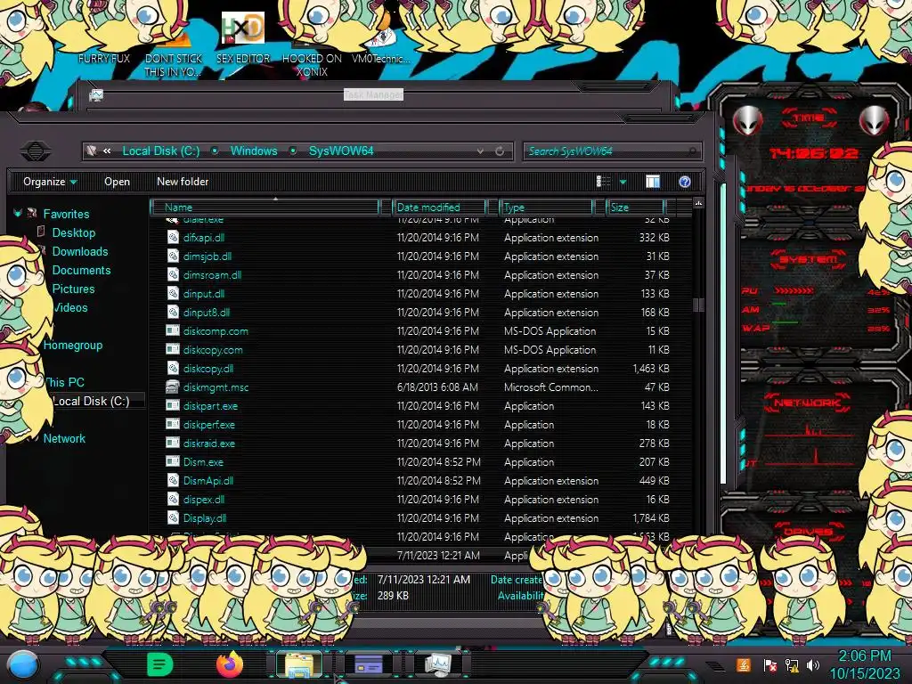The width and height of the screenshot is (912, 684).
Task: Click the Explorer back navigation button
Action: (x=36, y=151)
